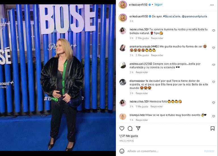Viewport: 218px width, 156px height.
Task: Like blanqui.hdz's comment heart
Action: 213,116
